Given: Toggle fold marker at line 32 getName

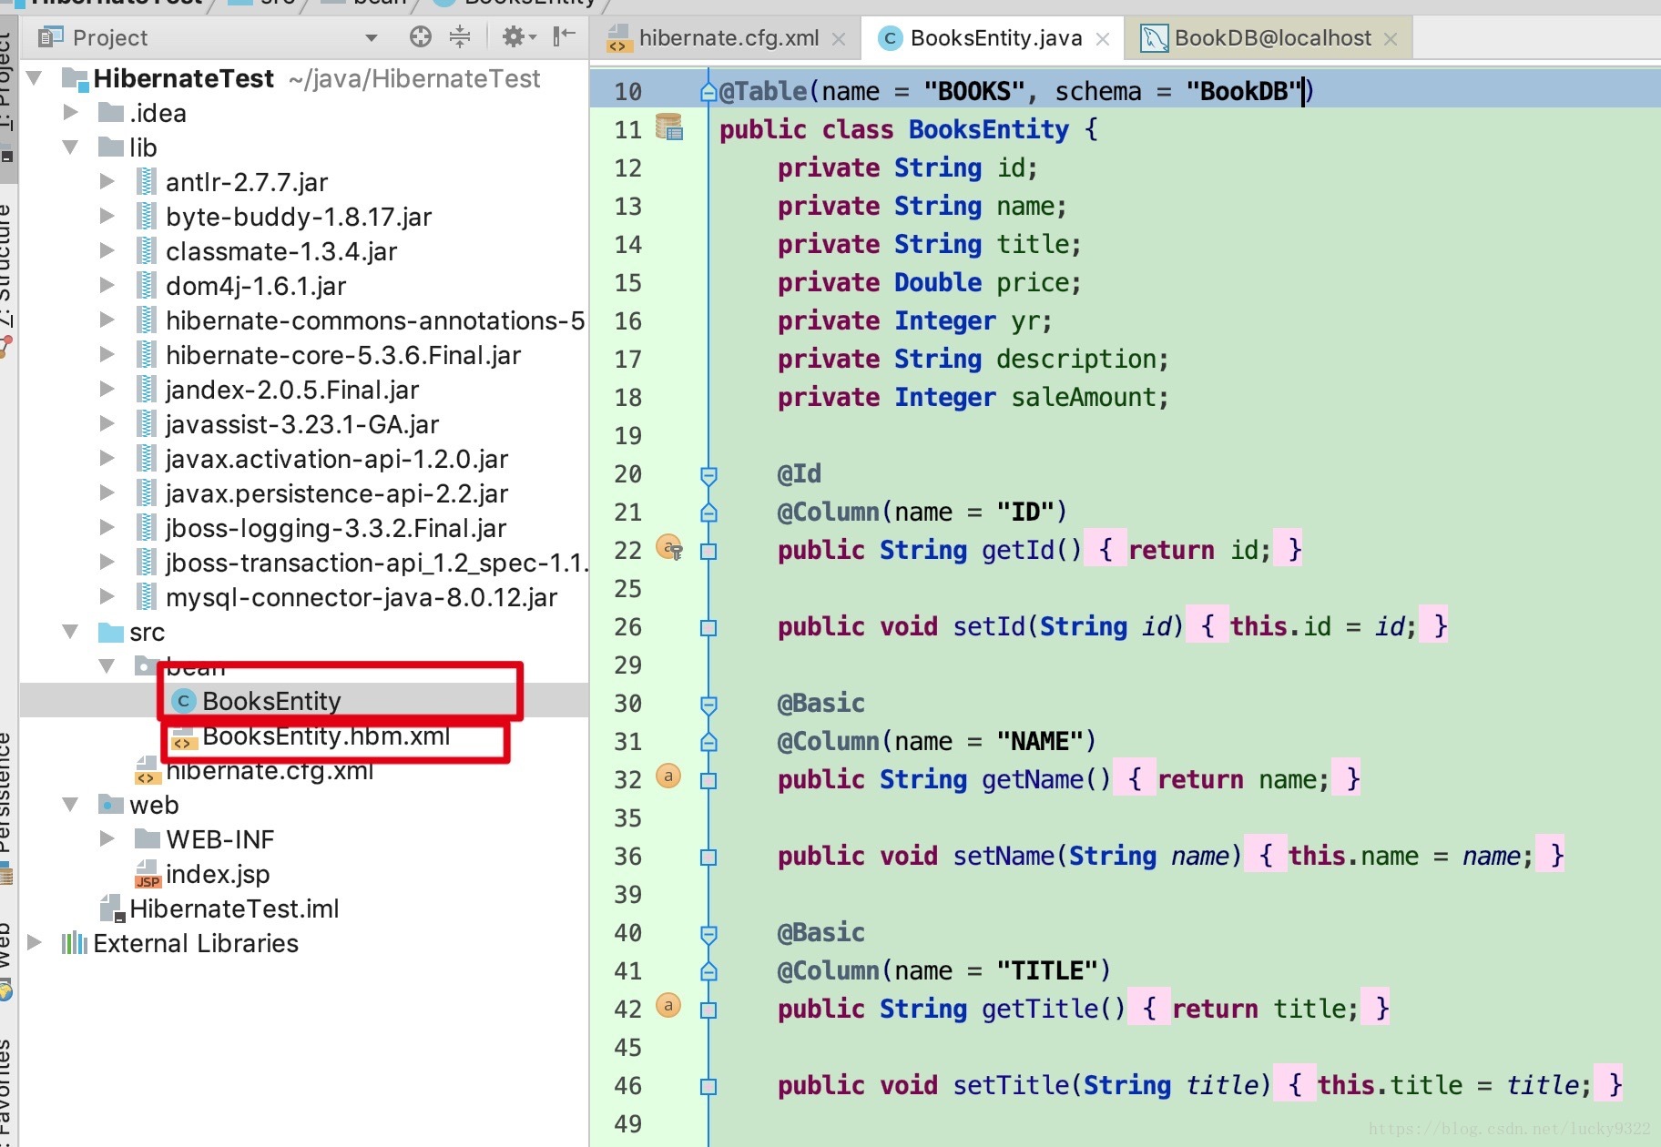Looking at the screenshot, I should pos(708,780).
